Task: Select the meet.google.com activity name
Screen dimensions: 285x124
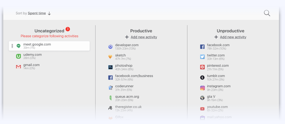Action: pos(37,44)
